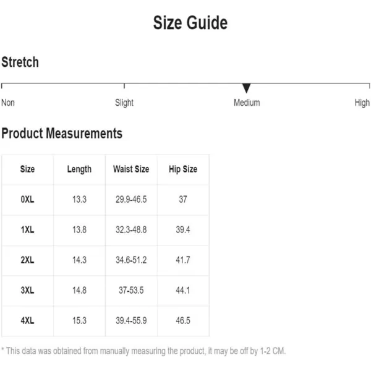Select the Slight stretch label

[x=124, y=103]
